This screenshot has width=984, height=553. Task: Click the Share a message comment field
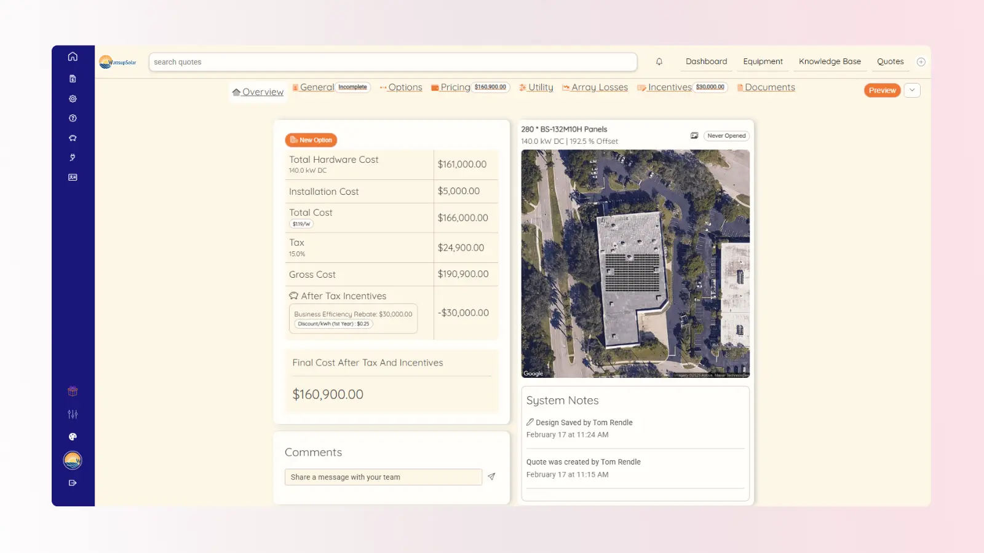click(x=383, y=477)
